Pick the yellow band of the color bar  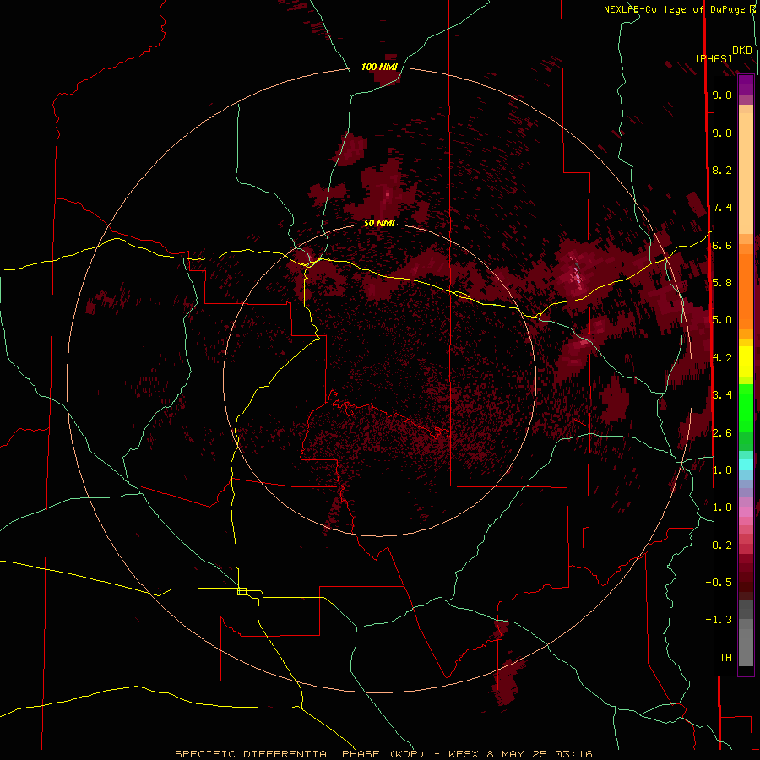click(x=746, y=361)
